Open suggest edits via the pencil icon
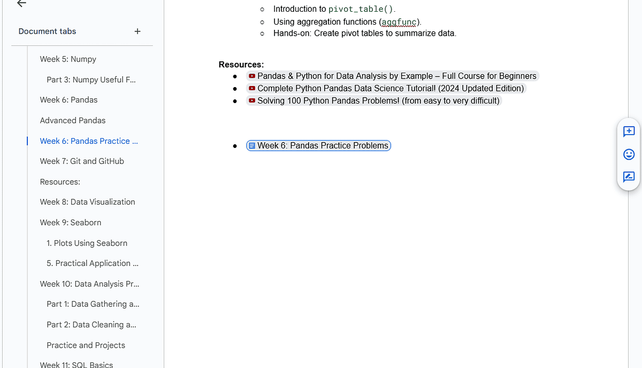This screenshot has width=642, height=368. click(629, 177)
